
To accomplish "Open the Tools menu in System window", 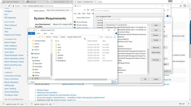I will click(x=89, y=14).
